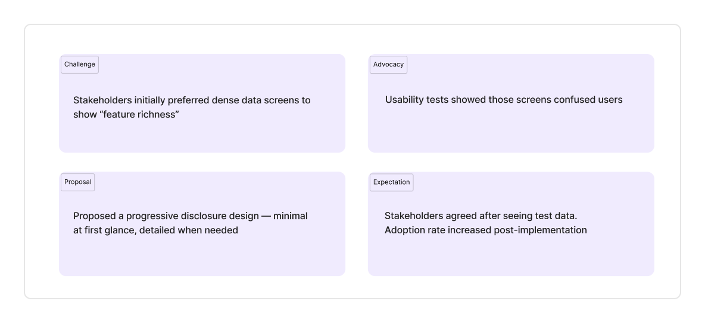Select the progressive disclosure design text line
This screenshot has width=705, height=323.
[190, 216]
